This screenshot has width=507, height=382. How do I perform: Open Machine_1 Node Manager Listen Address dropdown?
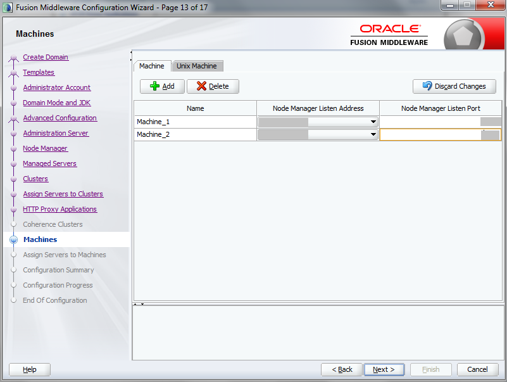pos(372,122)
